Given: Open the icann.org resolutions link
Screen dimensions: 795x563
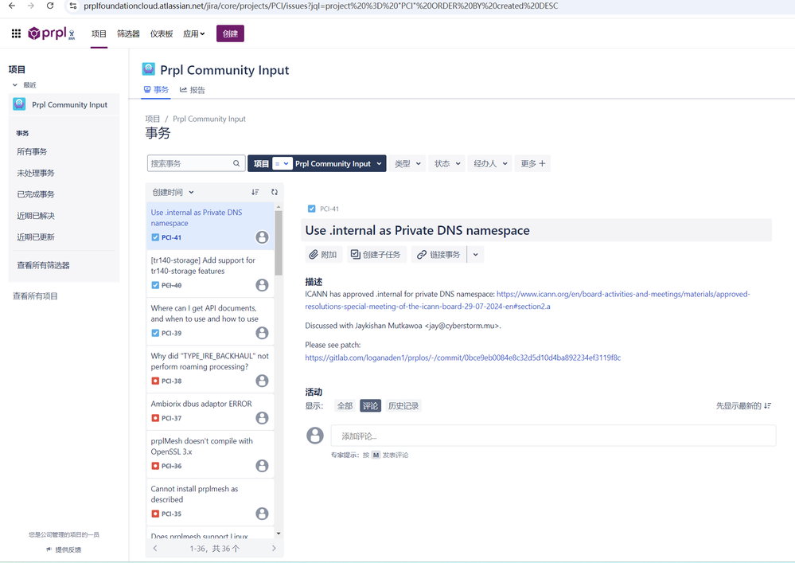Looking at the screenshot, I should tap(528, 300).
